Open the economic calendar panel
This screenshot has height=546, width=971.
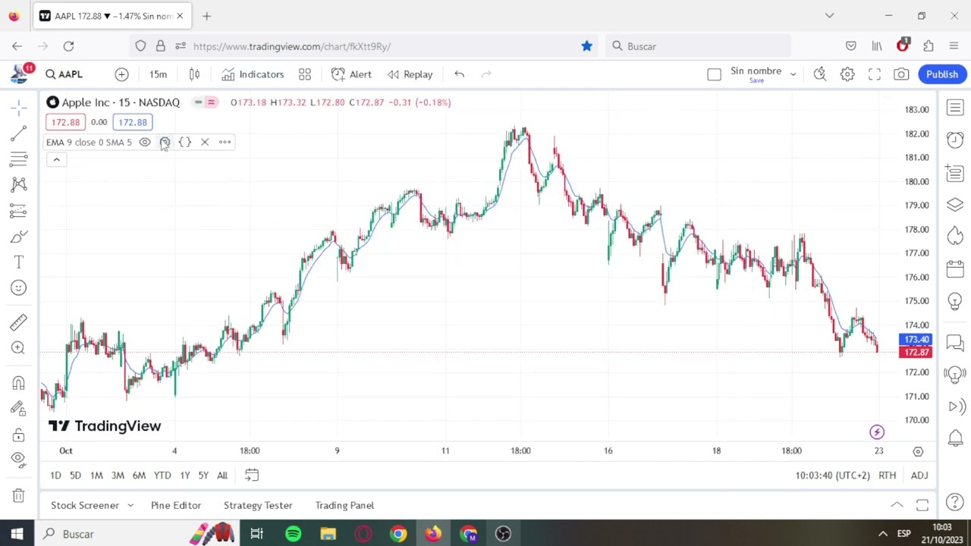tap(955, 268)
